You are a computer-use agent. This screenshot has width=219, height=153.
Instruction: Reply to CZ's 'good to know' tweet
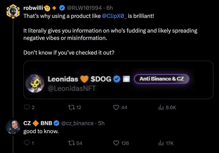[x=27, y=143]
